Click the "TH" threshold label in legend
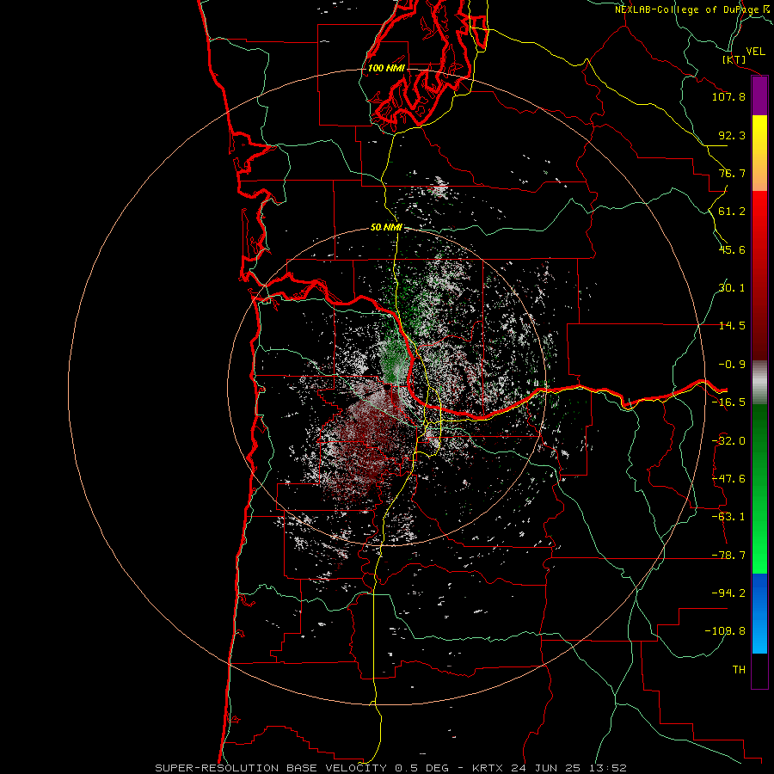Screen dimensions: 774x774 point(739,670)
